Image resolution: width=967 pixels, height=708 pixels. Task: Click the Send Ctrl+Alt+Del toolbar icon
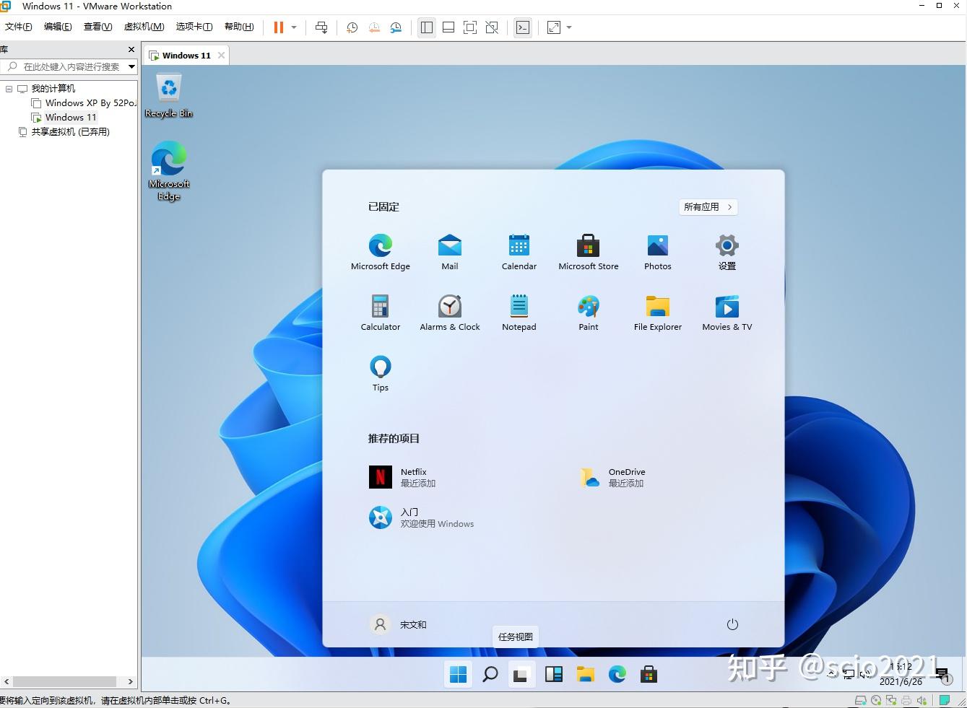pos(321,27)
